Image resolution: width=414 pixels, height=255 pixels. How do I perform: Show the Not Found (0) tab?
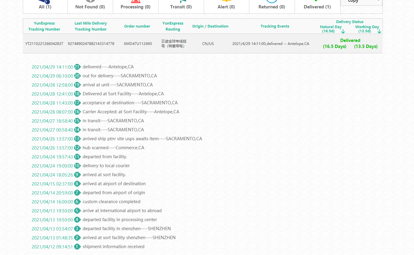[x=90, y=7]
